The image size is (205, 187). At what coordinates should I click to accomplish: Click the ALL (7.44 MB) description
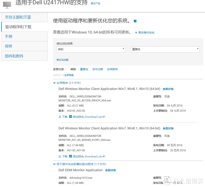[75, 145]
